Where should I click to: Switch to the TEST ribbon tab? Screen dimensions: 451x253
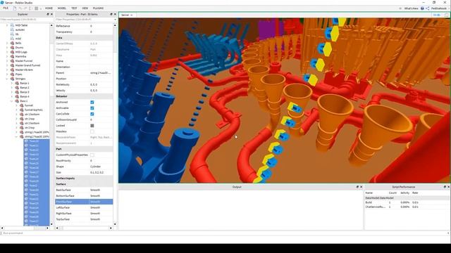coord(74,8)
